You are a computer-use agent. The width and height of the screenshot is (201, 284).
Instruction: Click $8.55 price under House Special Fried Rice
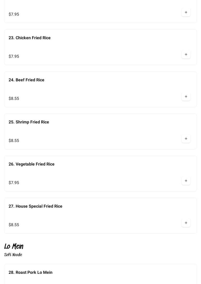click(14, 225)
